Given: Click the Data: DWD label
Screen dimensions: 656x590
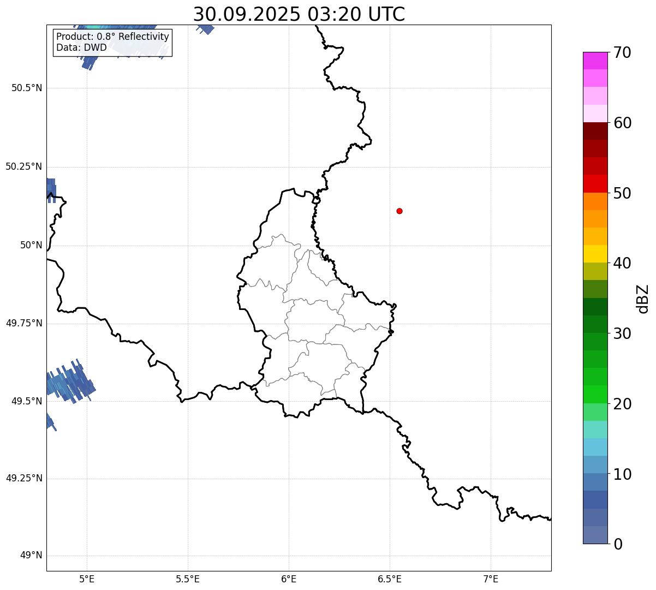Looking at the screenshot, I should 82,47.
